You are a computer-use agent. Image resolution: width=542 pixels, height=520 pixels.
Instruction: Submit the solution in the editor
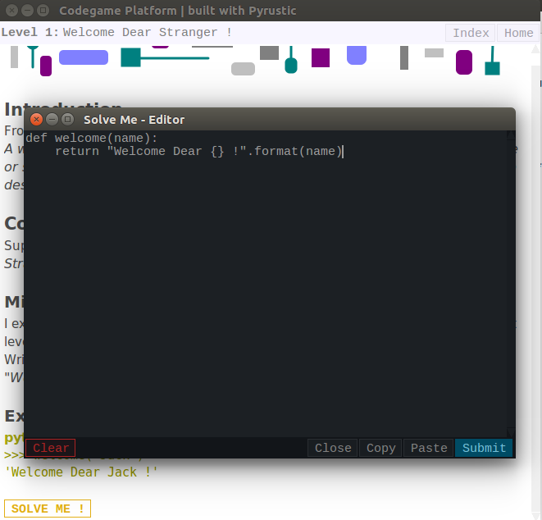tap(484, 448)
